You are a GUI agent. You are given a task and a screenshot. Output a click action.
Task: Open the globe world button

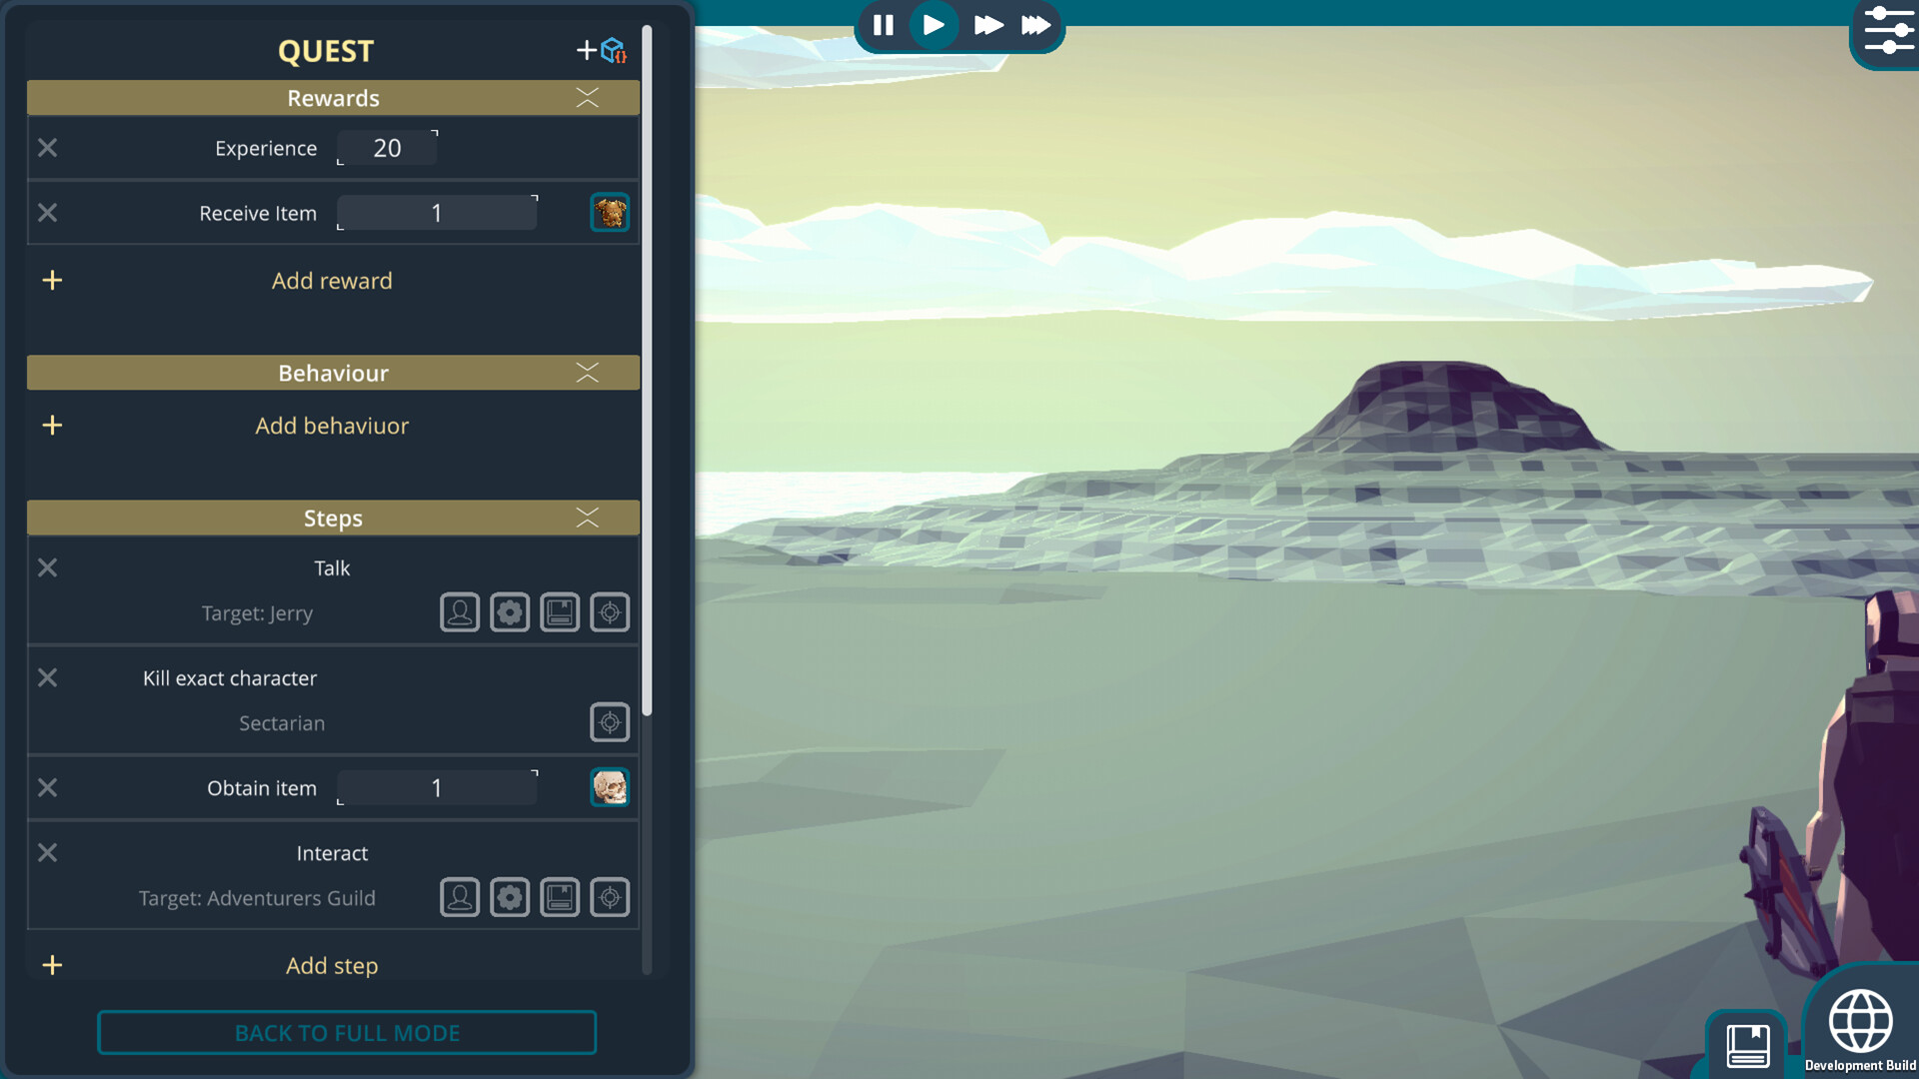pos(1860,1021)
